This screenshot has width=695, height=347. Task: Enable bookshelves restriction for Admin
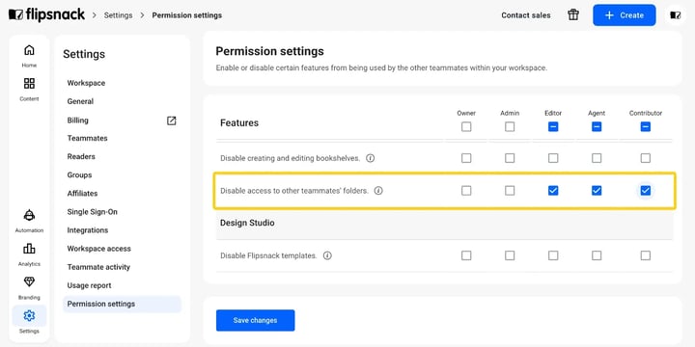(510, 158)
